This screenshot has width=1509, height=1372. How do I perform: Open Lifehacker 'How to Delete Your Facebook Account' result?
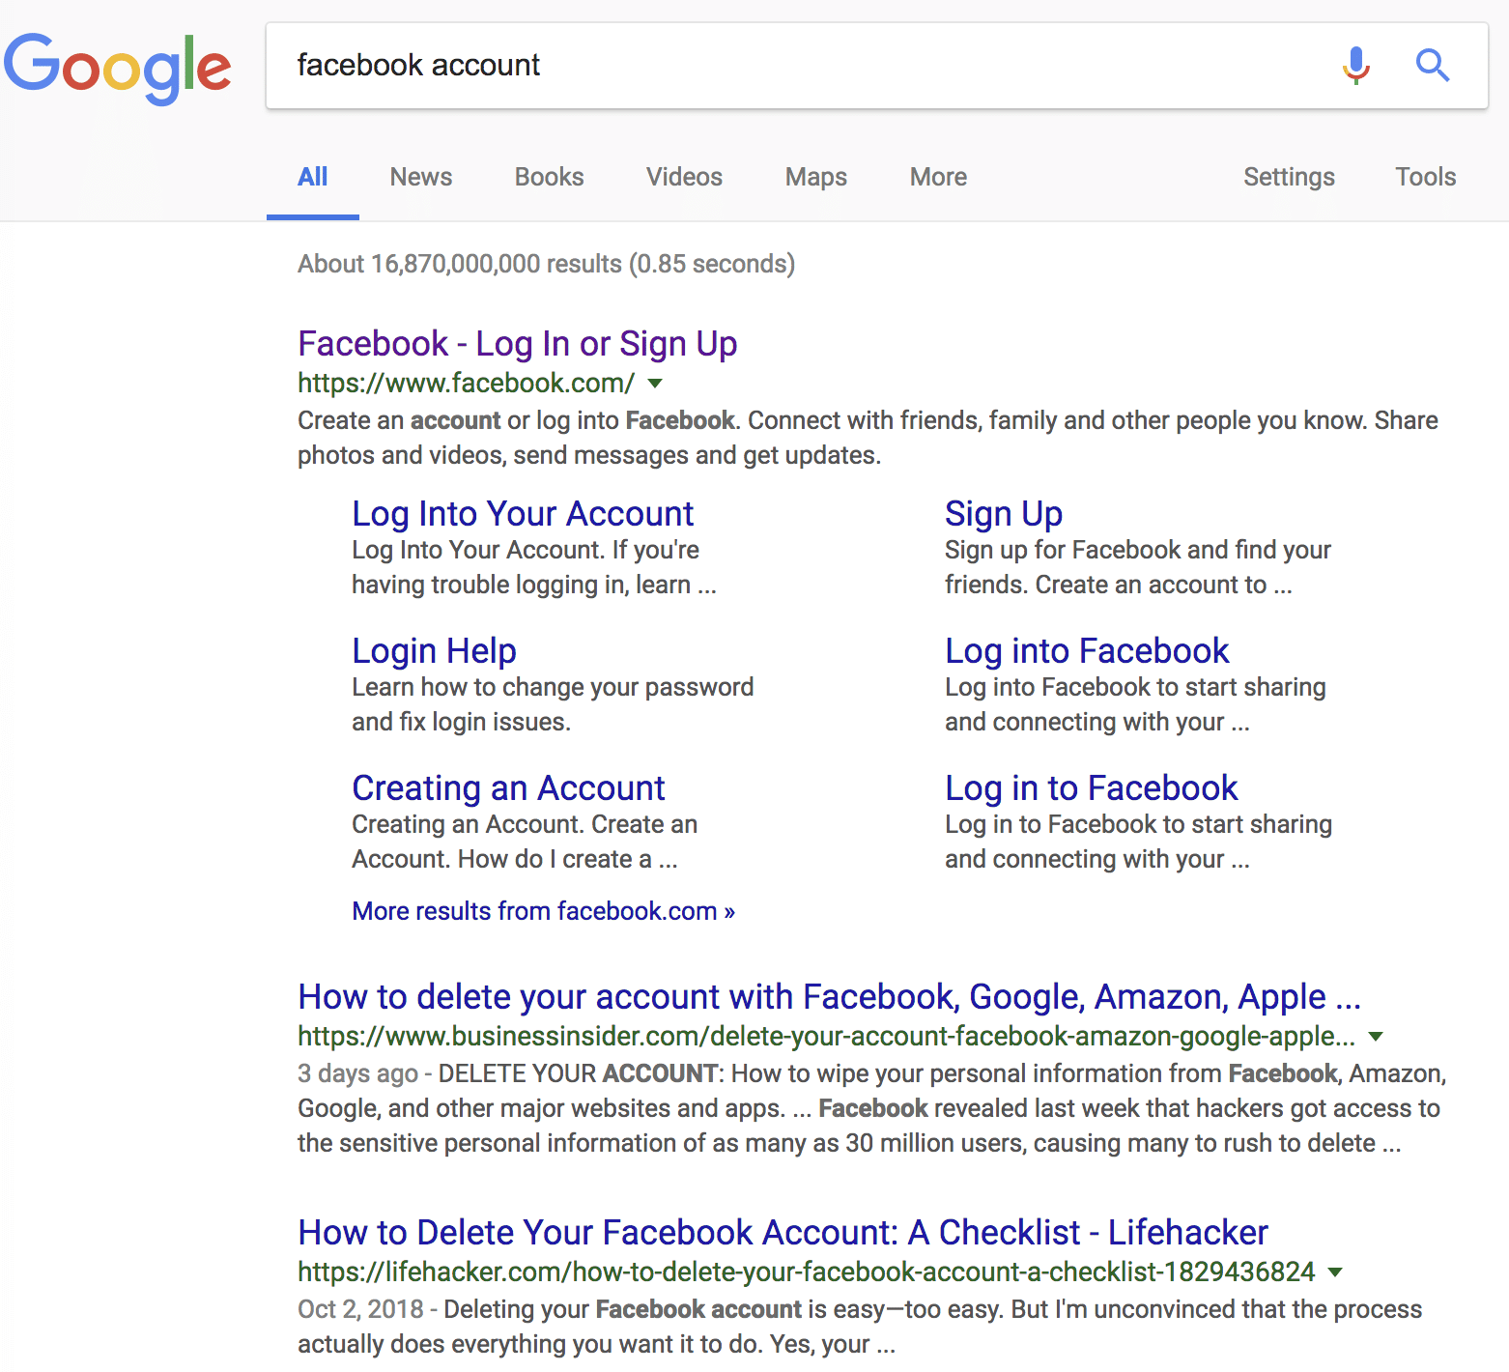pyautogui.click(x=783, y=1233)
